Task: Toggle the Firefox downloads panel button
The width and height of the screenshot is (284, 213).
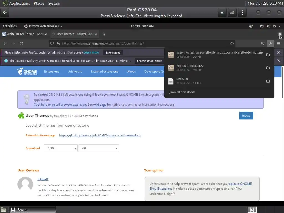Action: point(270,44)
